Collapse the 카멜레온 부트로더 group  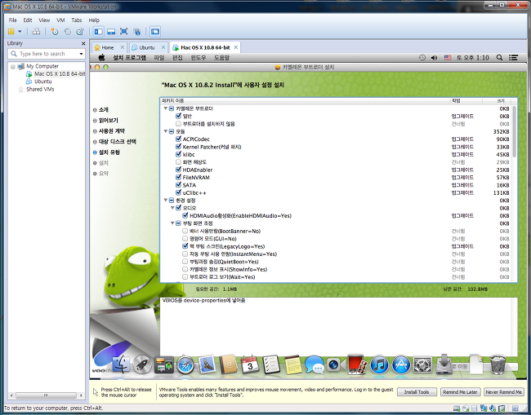click(x=166, y=108)
